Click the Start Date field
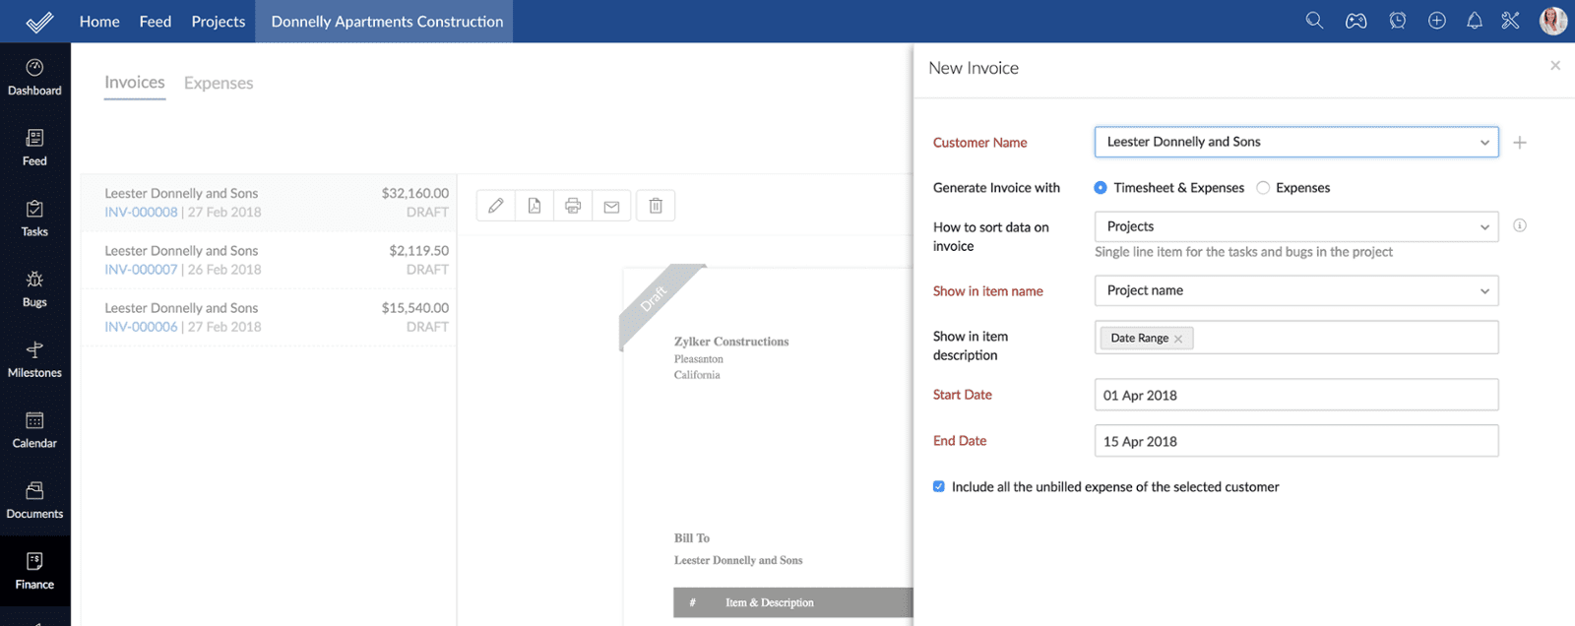The width and height of the screenshot is (1575, 626). (1296, 395)
